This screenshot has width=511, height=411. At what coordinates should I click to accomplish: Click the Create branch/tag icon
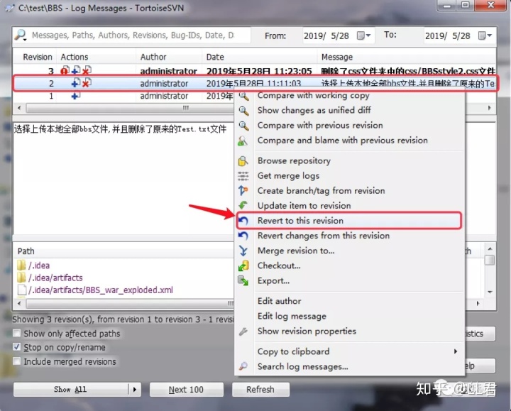[x=243, y=191]
